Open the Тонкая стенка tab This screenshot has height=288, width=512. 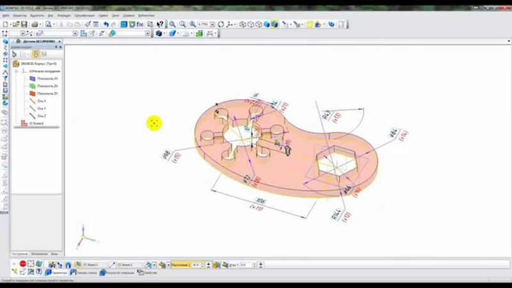click(x=84, y=273)
